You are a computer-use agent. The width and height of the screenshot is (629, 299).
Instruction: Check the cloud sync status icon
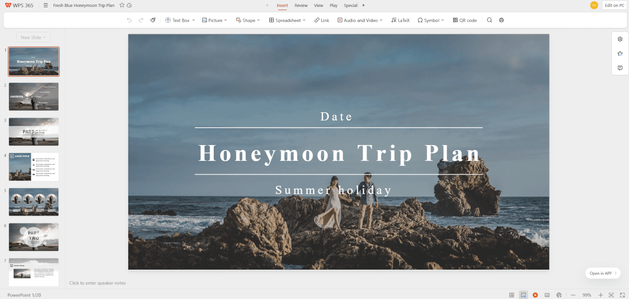tap(129, 5)
